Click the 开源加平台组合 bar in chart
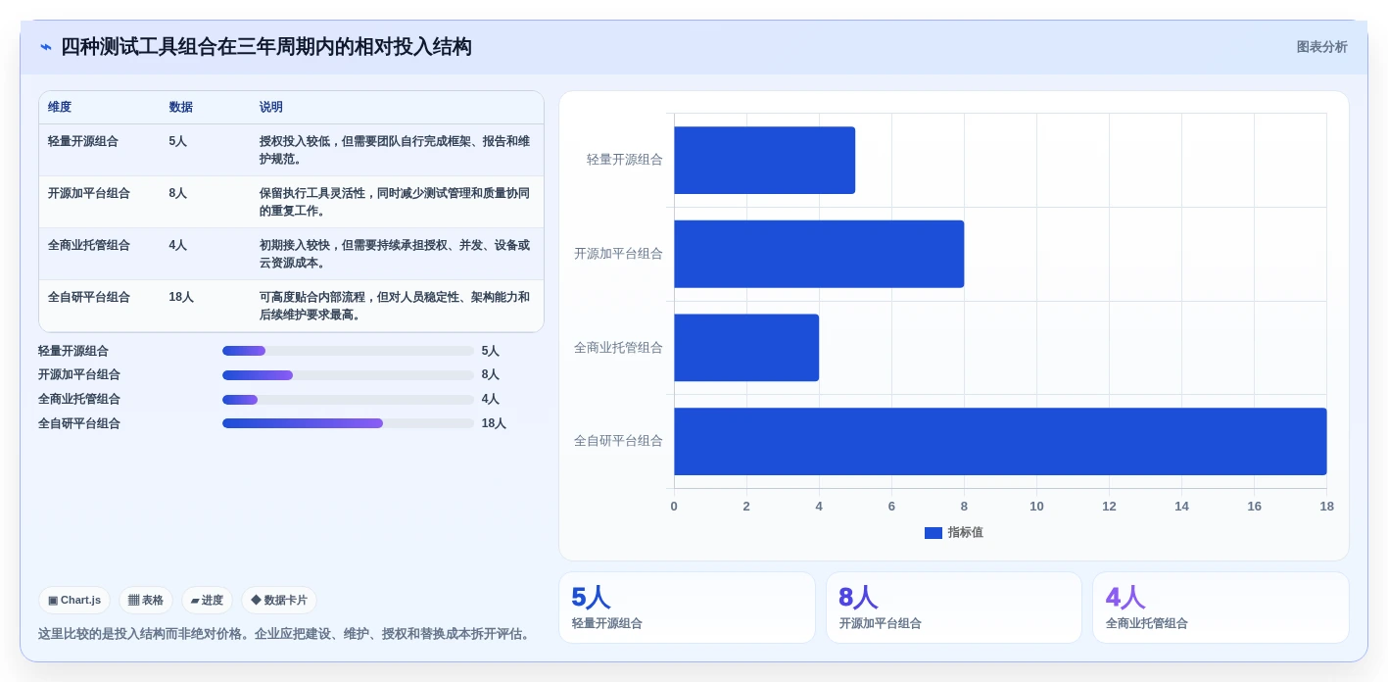The height and width of the screenshot is (682, 1388). 819,254
